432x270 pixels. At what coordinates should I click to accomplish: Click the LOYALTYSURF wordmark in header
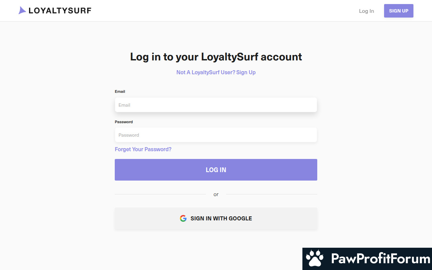(60, 11)
